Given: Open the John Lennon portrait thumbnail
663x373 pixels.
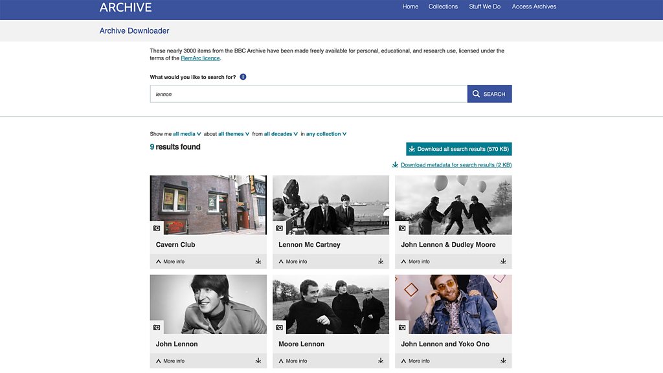Looking at the screenshot, I should coord(208,304).
